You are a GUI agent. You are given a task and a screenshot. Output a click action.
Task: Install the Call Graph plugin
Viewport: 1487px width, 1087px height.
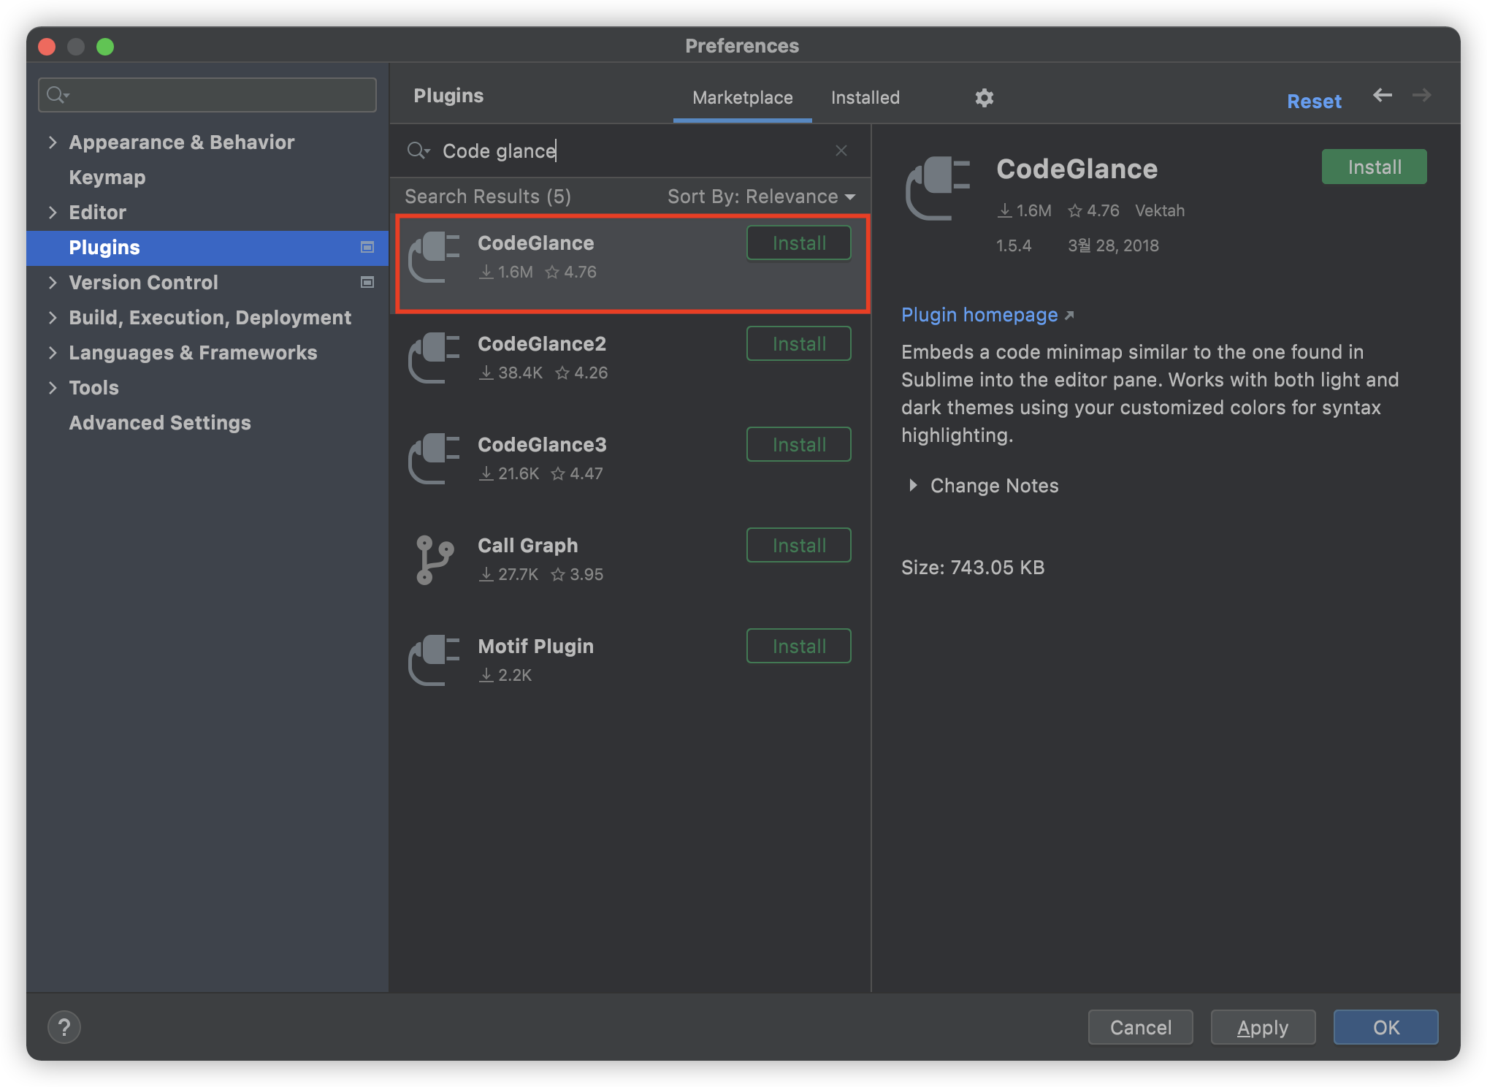pyautogui.click(x=798, y=546)
